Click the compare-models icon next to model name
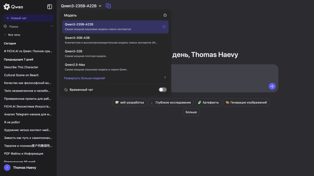This screenshot has width=314, height=176. (108, 6)
